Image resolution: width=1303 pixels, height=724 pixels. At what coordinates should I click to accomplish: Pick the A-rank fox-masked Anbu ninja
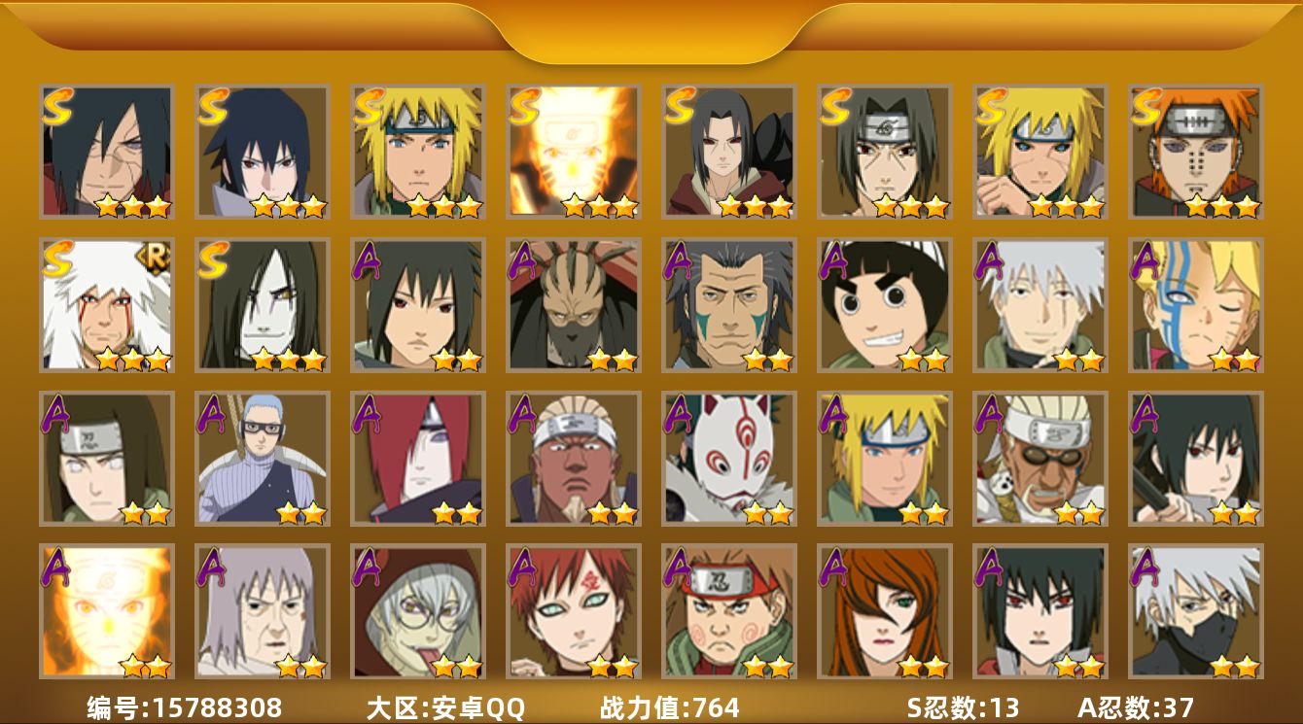tap(729, 459)
